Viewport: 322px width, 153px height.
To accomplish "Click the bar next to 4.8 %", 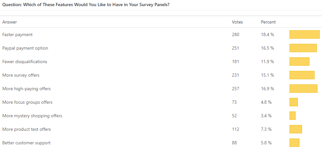I will point(294,102).
